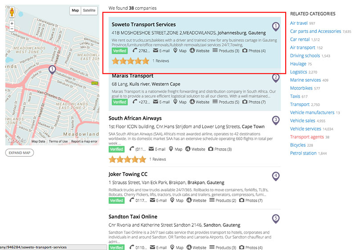Click phone icon for Joker Towing CC
The image size is (356, 250).
pos(132,200)
